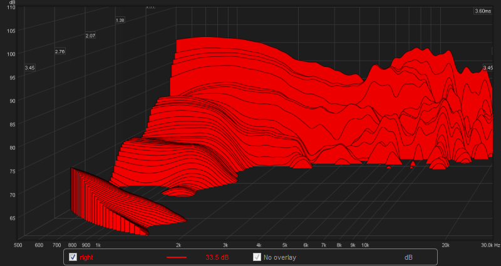This screenshot has height=266, width=501.
Task: Click the 80 value on the dB axis
Action: [x=12, y=147]
